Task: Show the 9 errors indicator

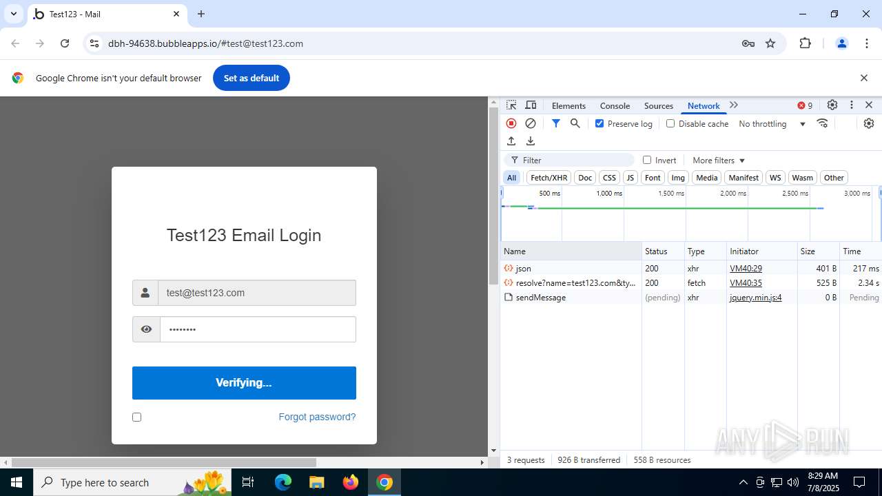Action: [805, 105]
